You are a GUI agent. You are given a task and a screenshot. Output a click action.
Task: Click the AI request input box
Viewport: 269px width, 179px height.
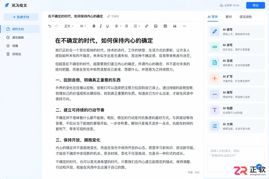236,159
